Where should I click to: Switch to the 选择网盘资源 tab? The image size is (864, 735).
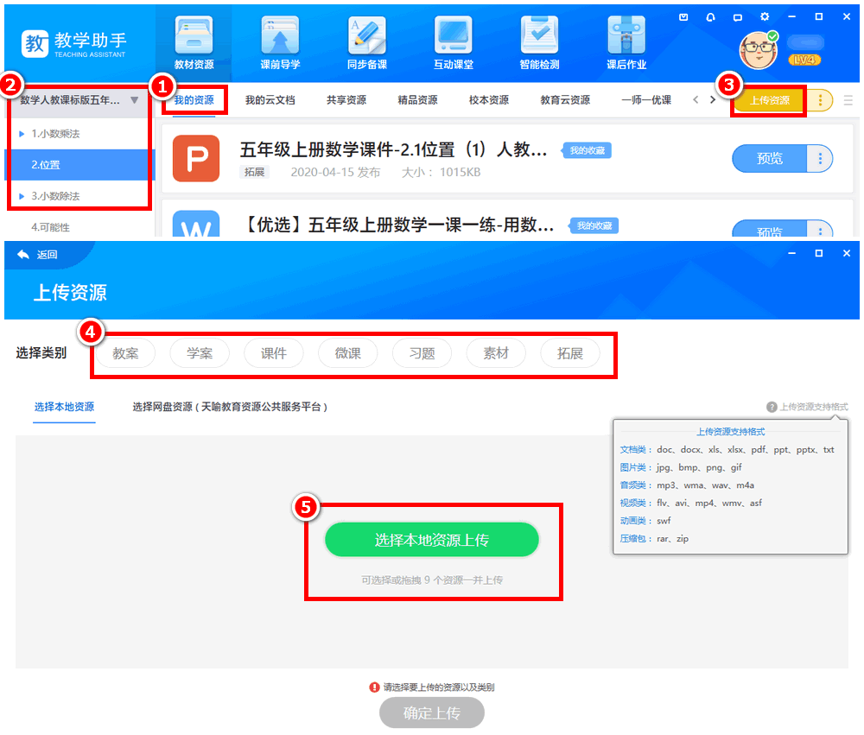229,407
